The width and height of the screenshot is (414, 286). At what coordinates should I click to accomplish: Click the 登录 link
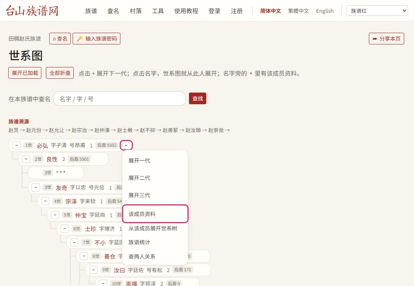215,11
